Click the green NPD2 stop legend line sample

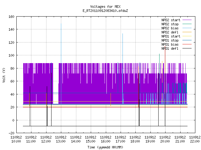pos(187,24)
